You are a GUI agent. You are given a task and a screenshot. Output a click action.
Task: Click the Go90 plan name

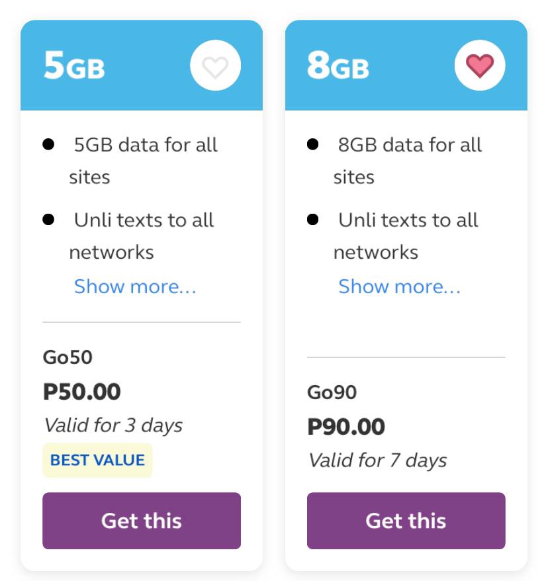click(x=332, y=392)
